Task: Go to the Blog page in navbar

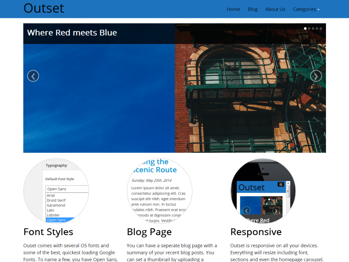Action: 253,9
